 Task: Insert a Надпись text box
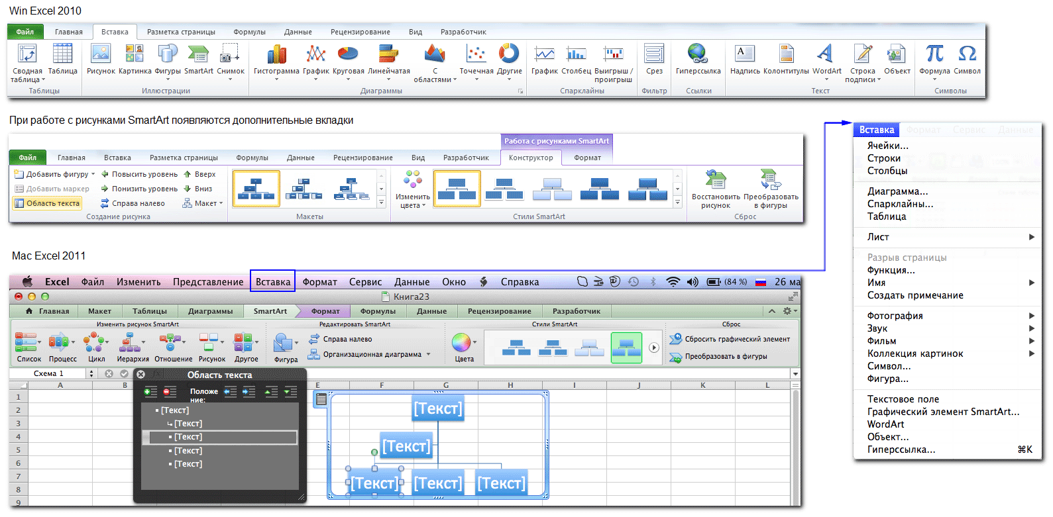click(745, 58)
